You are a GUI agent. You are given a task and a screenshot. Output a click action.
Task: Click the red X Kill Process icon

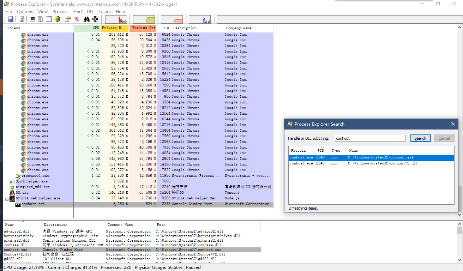coord(76,19)
